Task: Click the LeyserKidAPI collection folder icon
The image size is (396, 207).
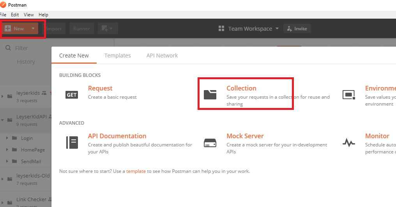Action: (x=10, y=120)
